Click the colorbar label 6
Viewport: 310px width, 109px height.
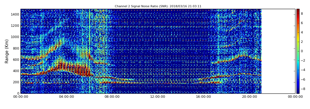tap(302, 23)
